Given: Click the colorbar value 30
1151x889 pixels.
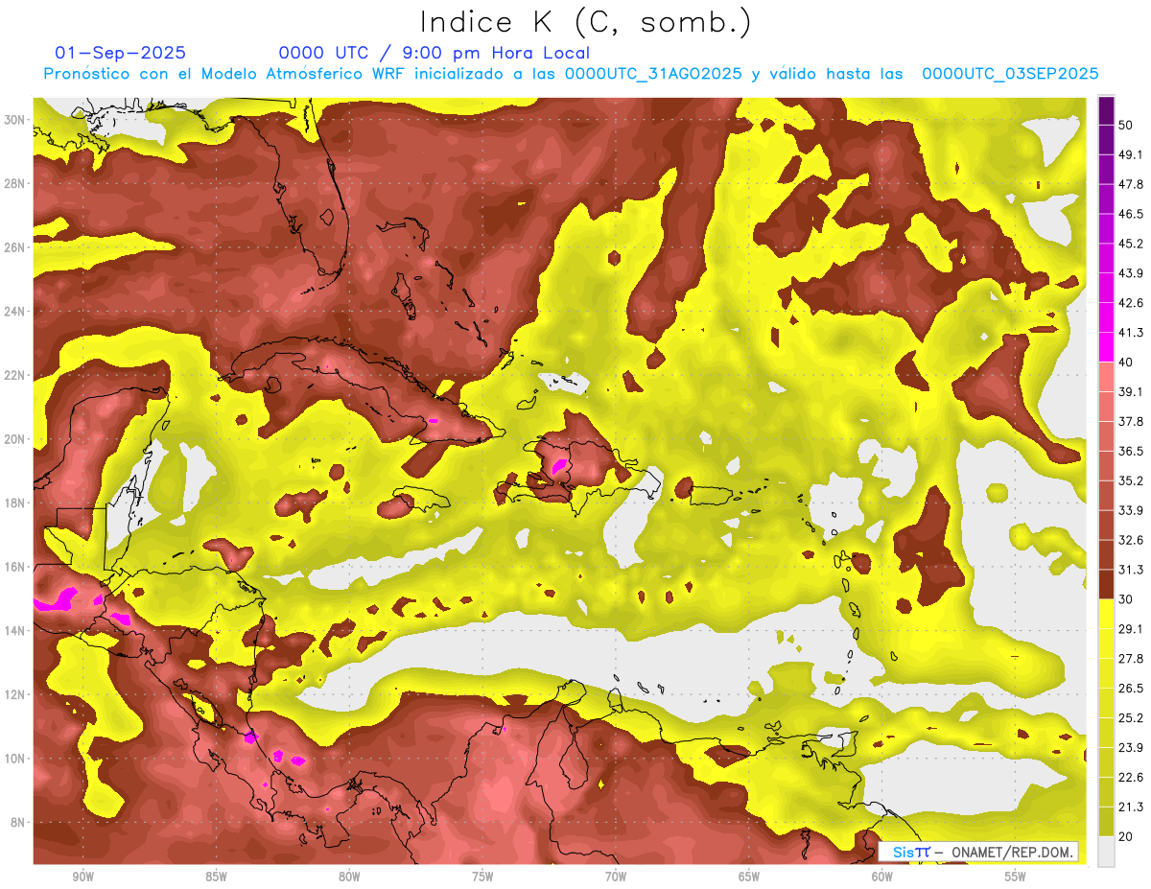Looking at the screenshot, I should click(1126, 599).
